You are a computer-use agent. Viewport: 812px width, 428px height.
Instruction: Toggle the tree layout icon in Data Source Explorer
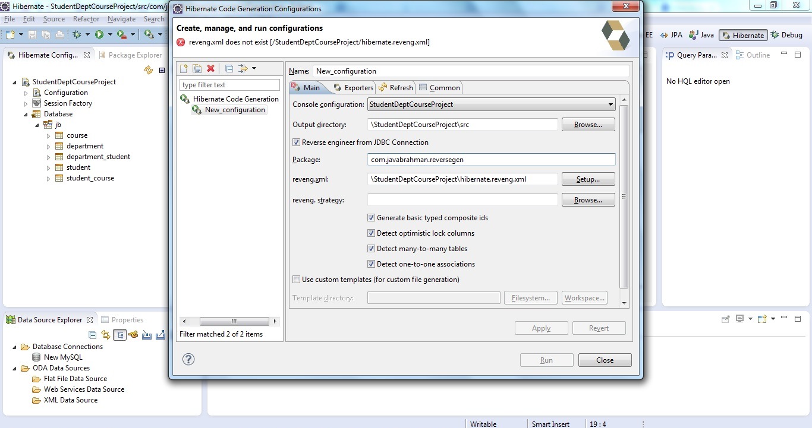[x=120, y=335]
